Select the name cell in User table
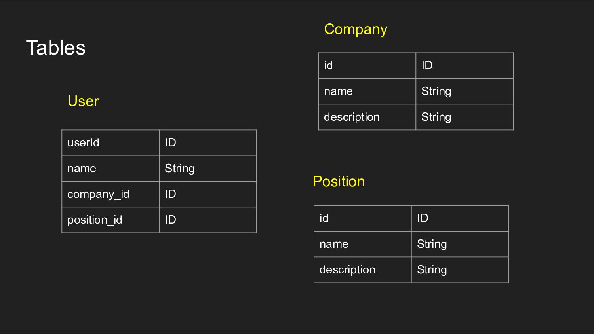Image resolution: width=594 pixels, height=334 pixels. click(x=82, y=169)
